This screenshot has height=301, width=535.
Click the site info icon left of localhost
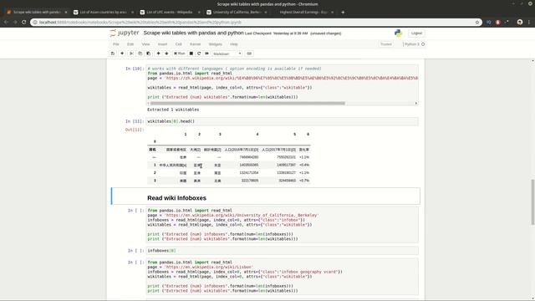tap(35, 23)
